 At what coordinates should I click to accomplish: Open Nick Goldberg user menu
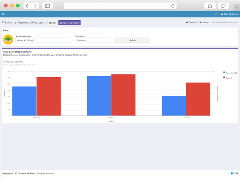pos(229,14)
